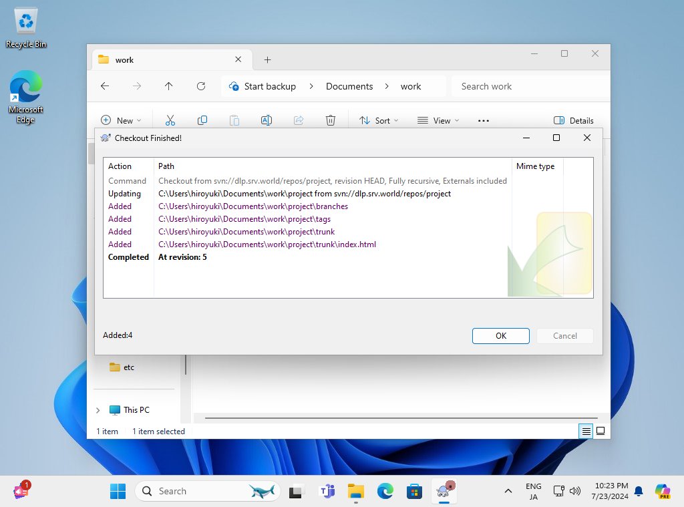This screenshot has width=684, height=507.
Task: Click the Delete trash icon
Action: click(x=331, y=120)
